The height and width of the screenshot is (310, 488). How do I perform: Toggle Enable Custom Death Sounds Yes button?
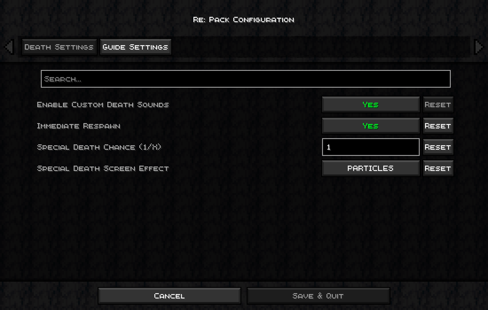(x=371, y=105)
